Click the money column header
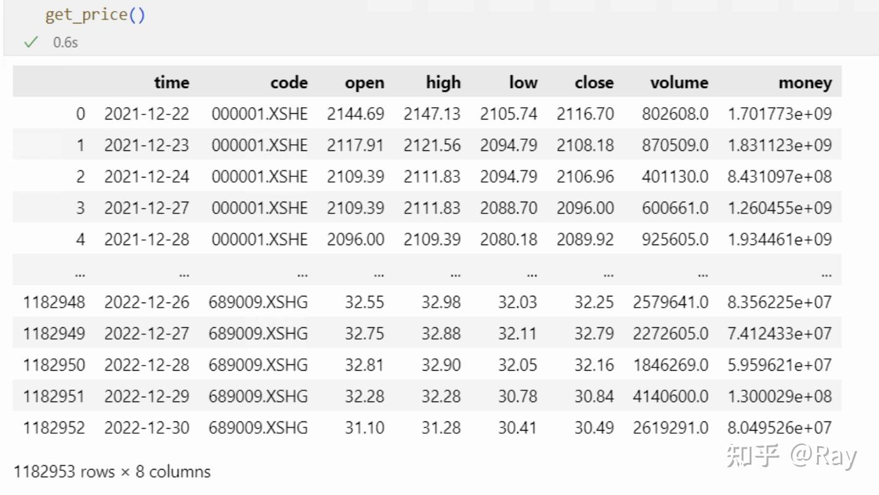 click(805, 82)
